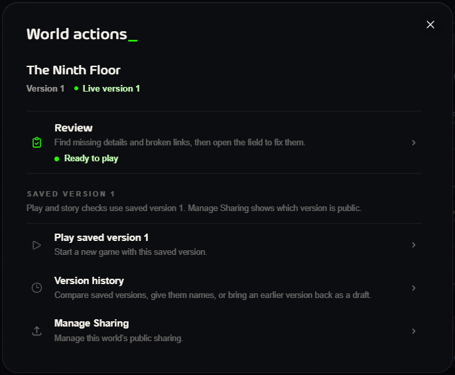455x375 pixels.
Task: Click 'Start a new game with this saved version' text
Action: click(x=131, y=252)
